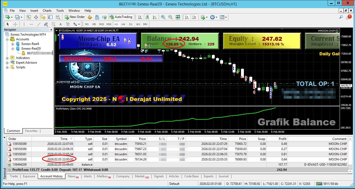
Task: Select the Crosshair cursor tool
Action: (15, 24)
